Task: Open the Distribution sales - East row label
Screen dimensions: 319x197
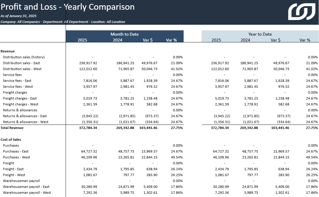Action: pyautogui.click(x=21, y=63)
